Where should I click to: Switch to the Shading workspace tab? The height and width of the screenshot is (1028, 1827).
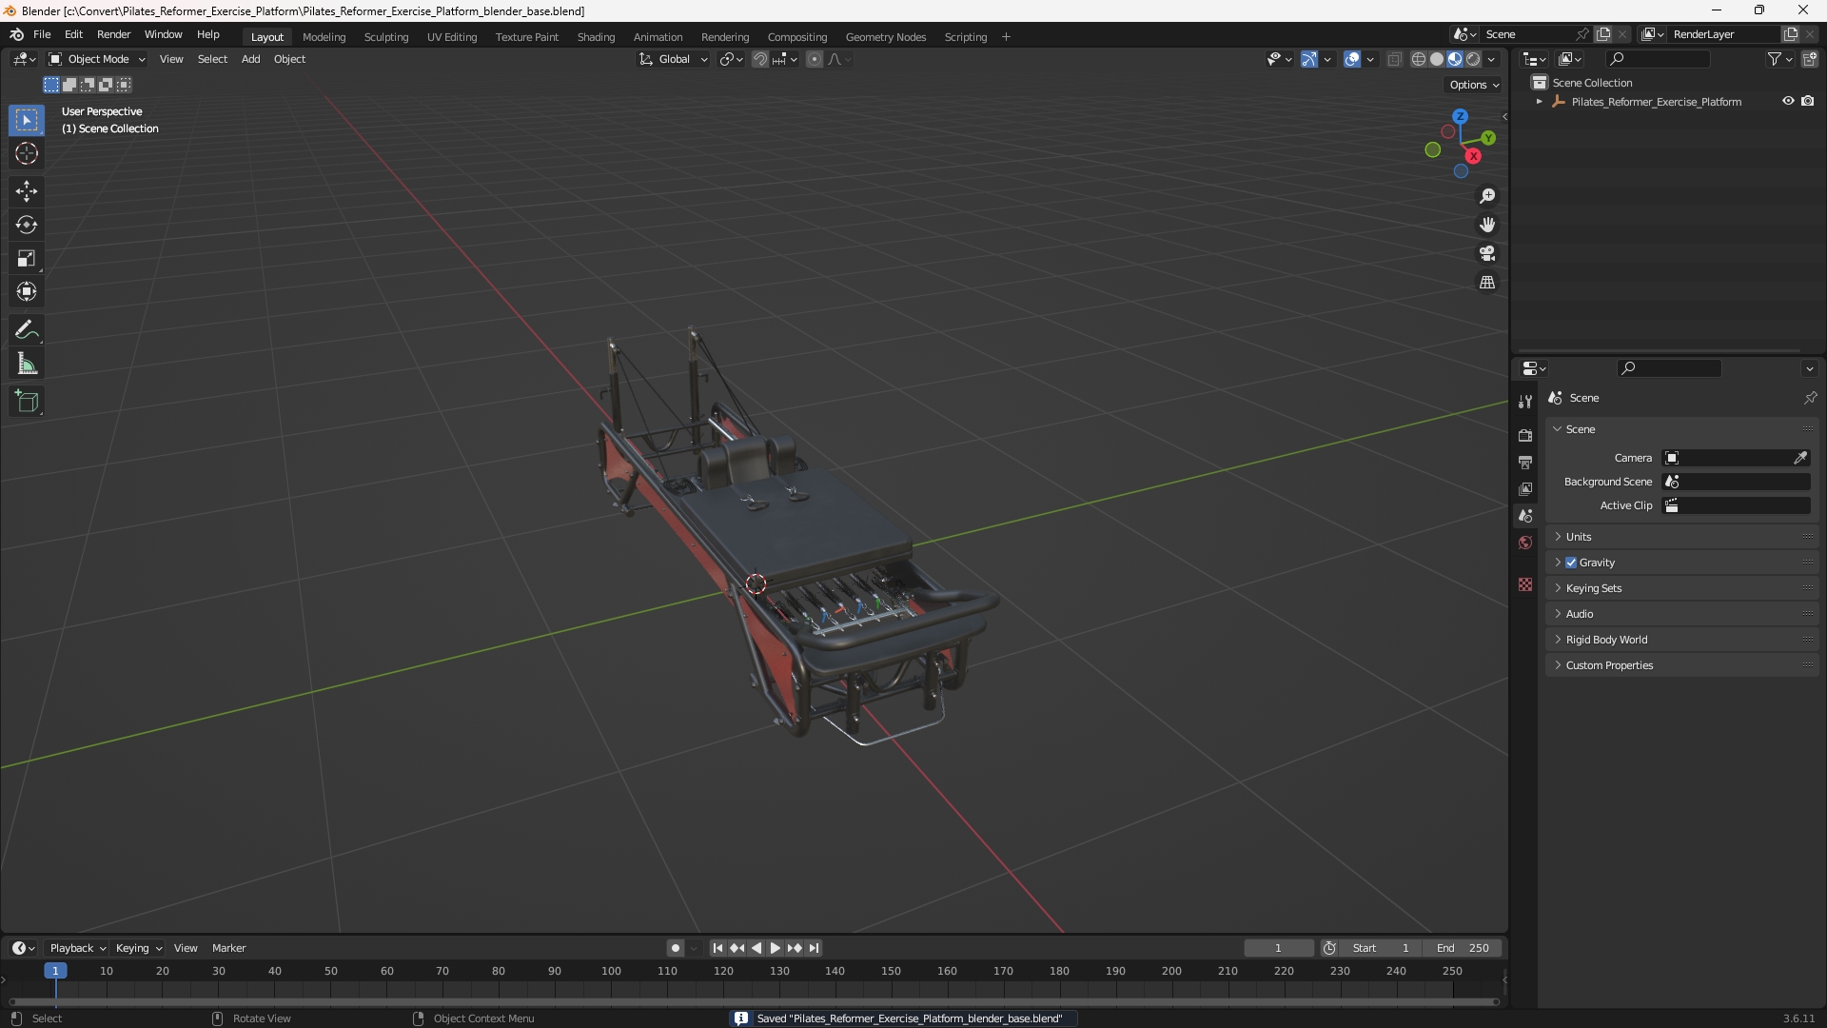tap(596, 37)
